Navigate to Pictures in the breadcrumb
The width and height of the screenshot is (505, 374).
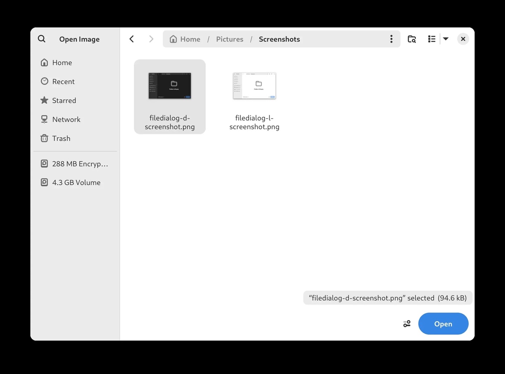click(229, 39)
